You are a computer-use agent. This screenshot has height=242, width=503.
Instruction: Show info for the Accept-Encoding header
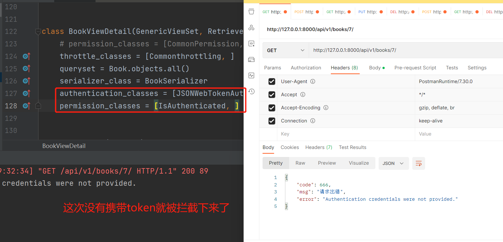326,108
